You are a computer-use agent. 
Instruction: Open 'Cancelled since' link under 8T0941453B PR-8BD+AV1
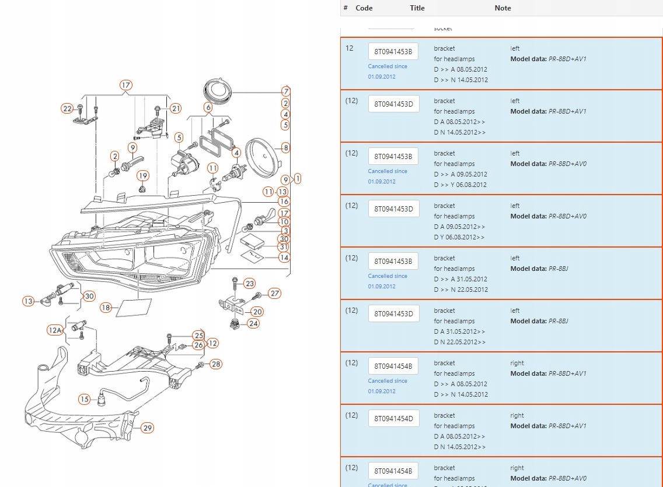pos(388,71)
